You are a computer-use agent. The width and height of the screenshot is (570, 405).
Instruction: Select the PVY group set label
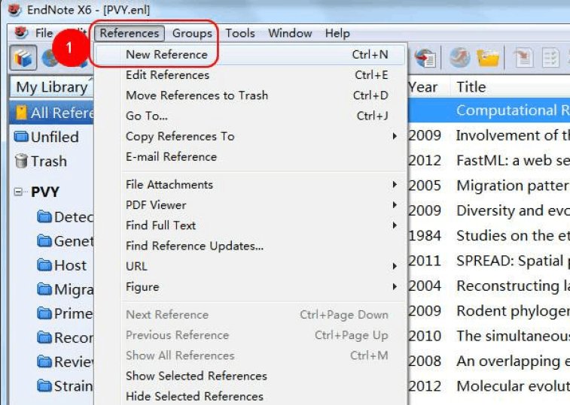44,192
